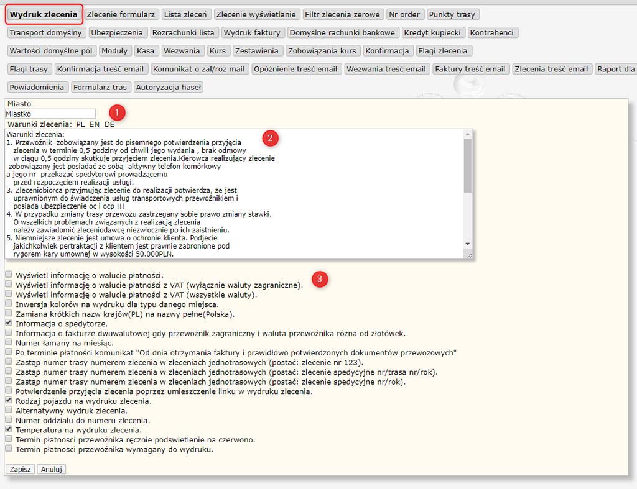Check Zastąp numer trasy postać zlecenie nr 123
The height and width of the screenshot is (489, 637).
tap(9, 361)
